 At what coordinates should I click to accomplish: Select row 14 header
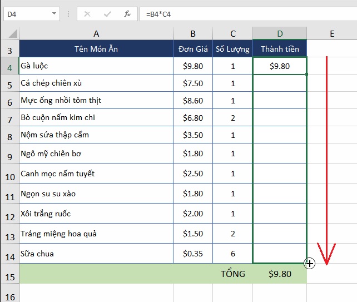[10, 254]
